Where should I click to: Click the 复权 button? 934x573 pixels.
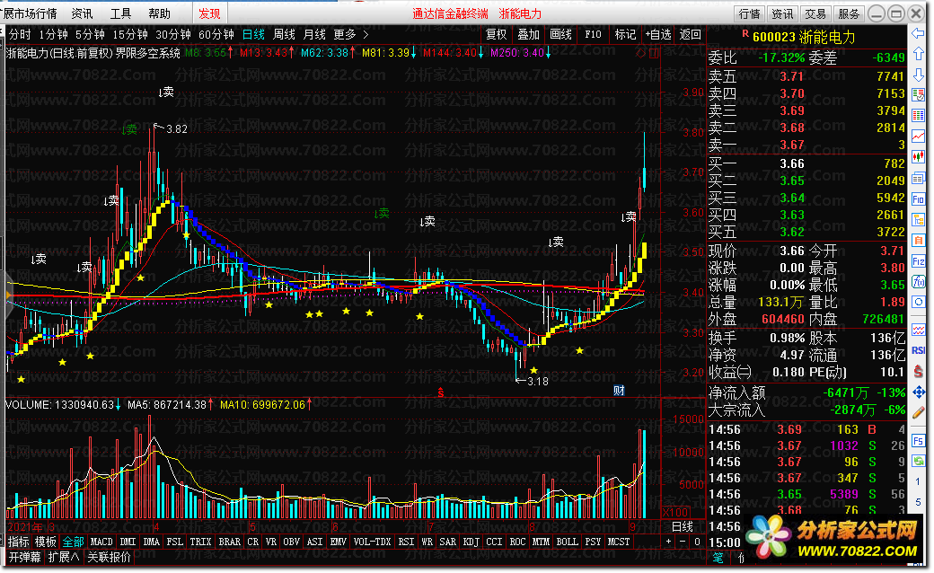tap(496, 34)
